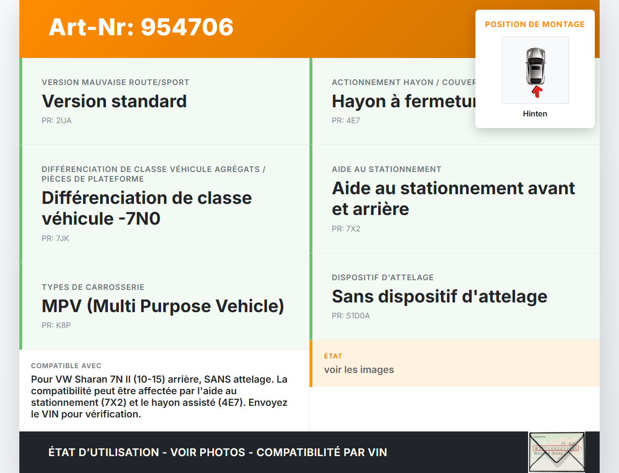Select the Art-Nr: 954706 heading
The width and height of the screenshot is (619, 473).
click(141, 27)
